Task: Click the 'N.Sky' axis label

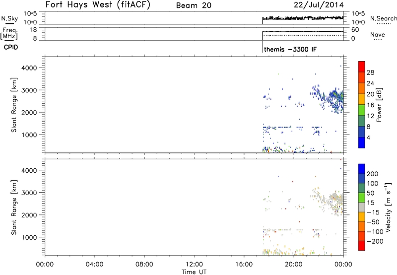Action: (x=9, y=18)
